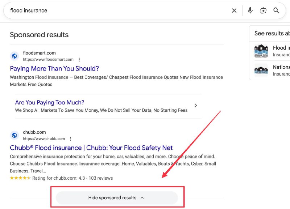Open the Chubb Flood Insurance ad link
Screen dimensions: 290x209
(91, 148)
